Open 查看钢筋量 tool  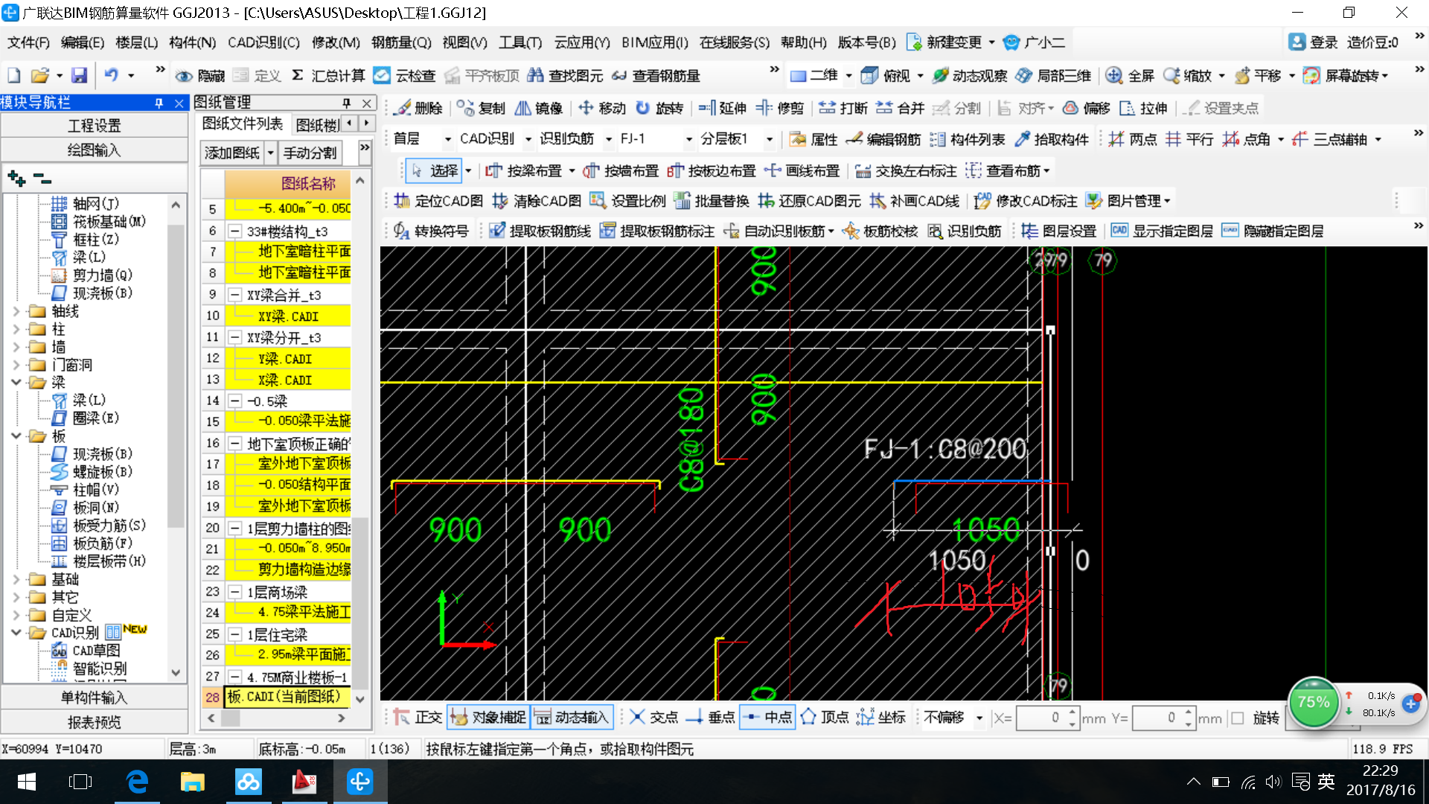(x=656, y=75)
